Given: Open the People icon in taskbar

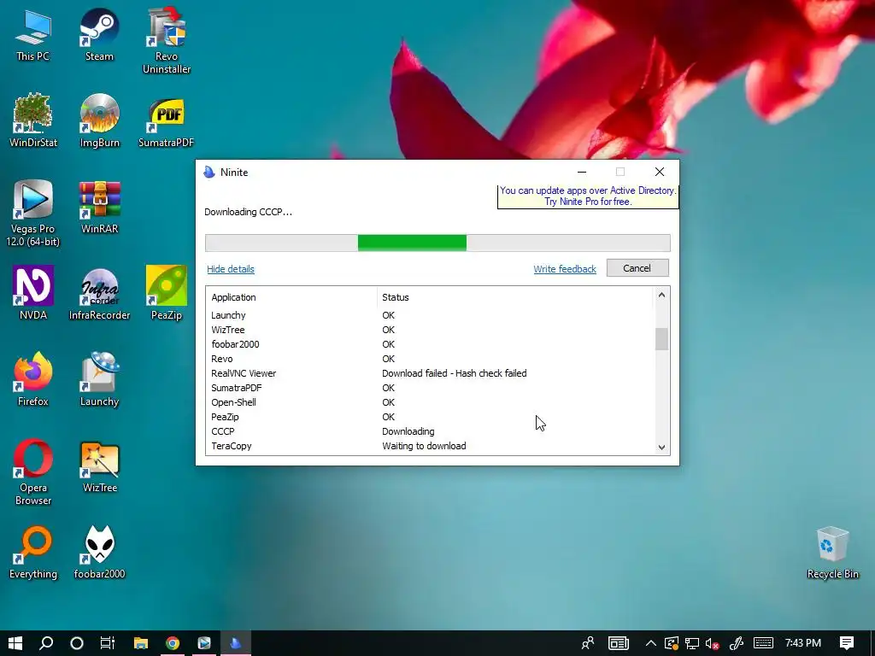Looking at the screenshot, I should [588, 643].
